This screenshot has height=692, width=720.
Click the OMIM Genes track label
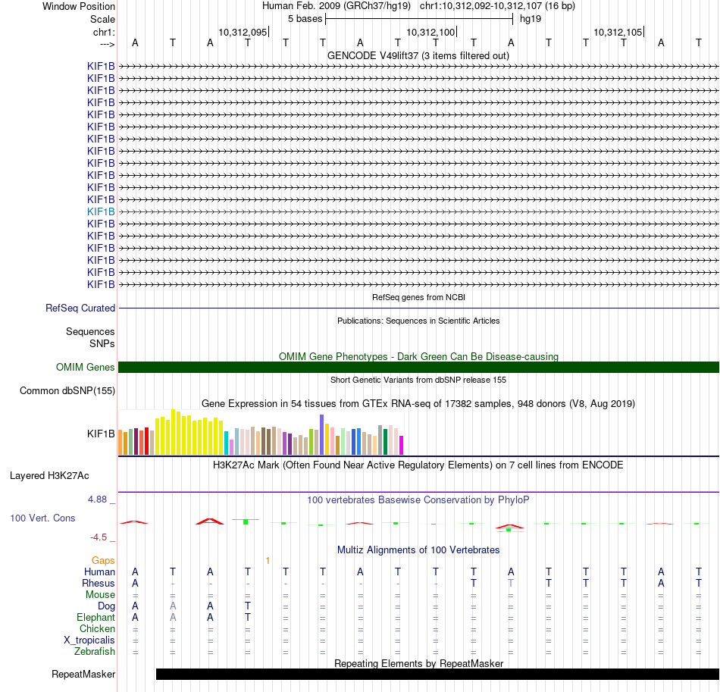(85, 368)
